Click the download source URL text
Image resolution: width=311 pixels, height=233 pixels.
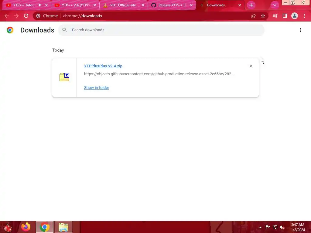click(159, 74)
